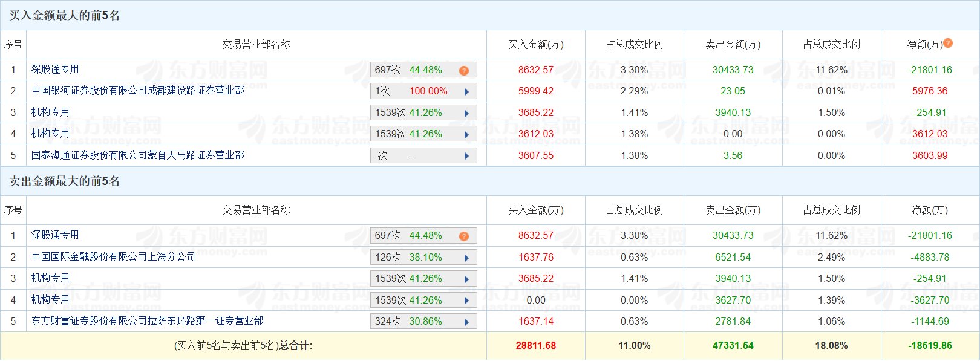Open the 中国银河证券股份有限公司成都建设路证券营业部 link
This screenshot has height=361, width=980.
(138, 91)
